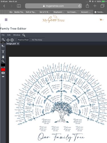
Task: Open Safari bookmarks
Action: tap(19, 6)
